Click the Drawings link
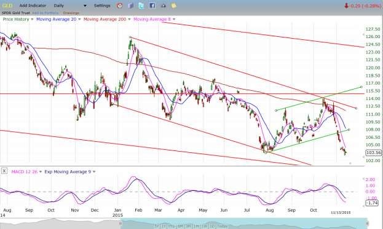This screenshot has height=229, width=383. [x=71, y=13]
